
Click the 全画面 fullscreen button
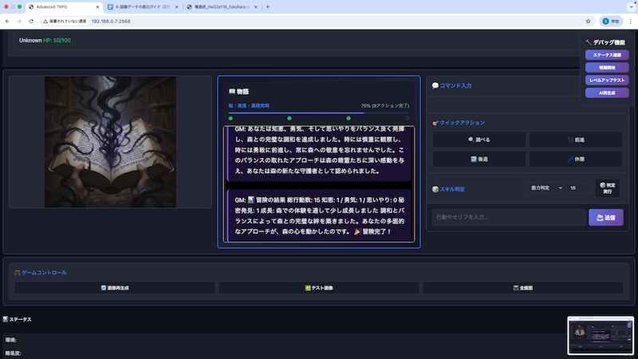click(523, 288)
